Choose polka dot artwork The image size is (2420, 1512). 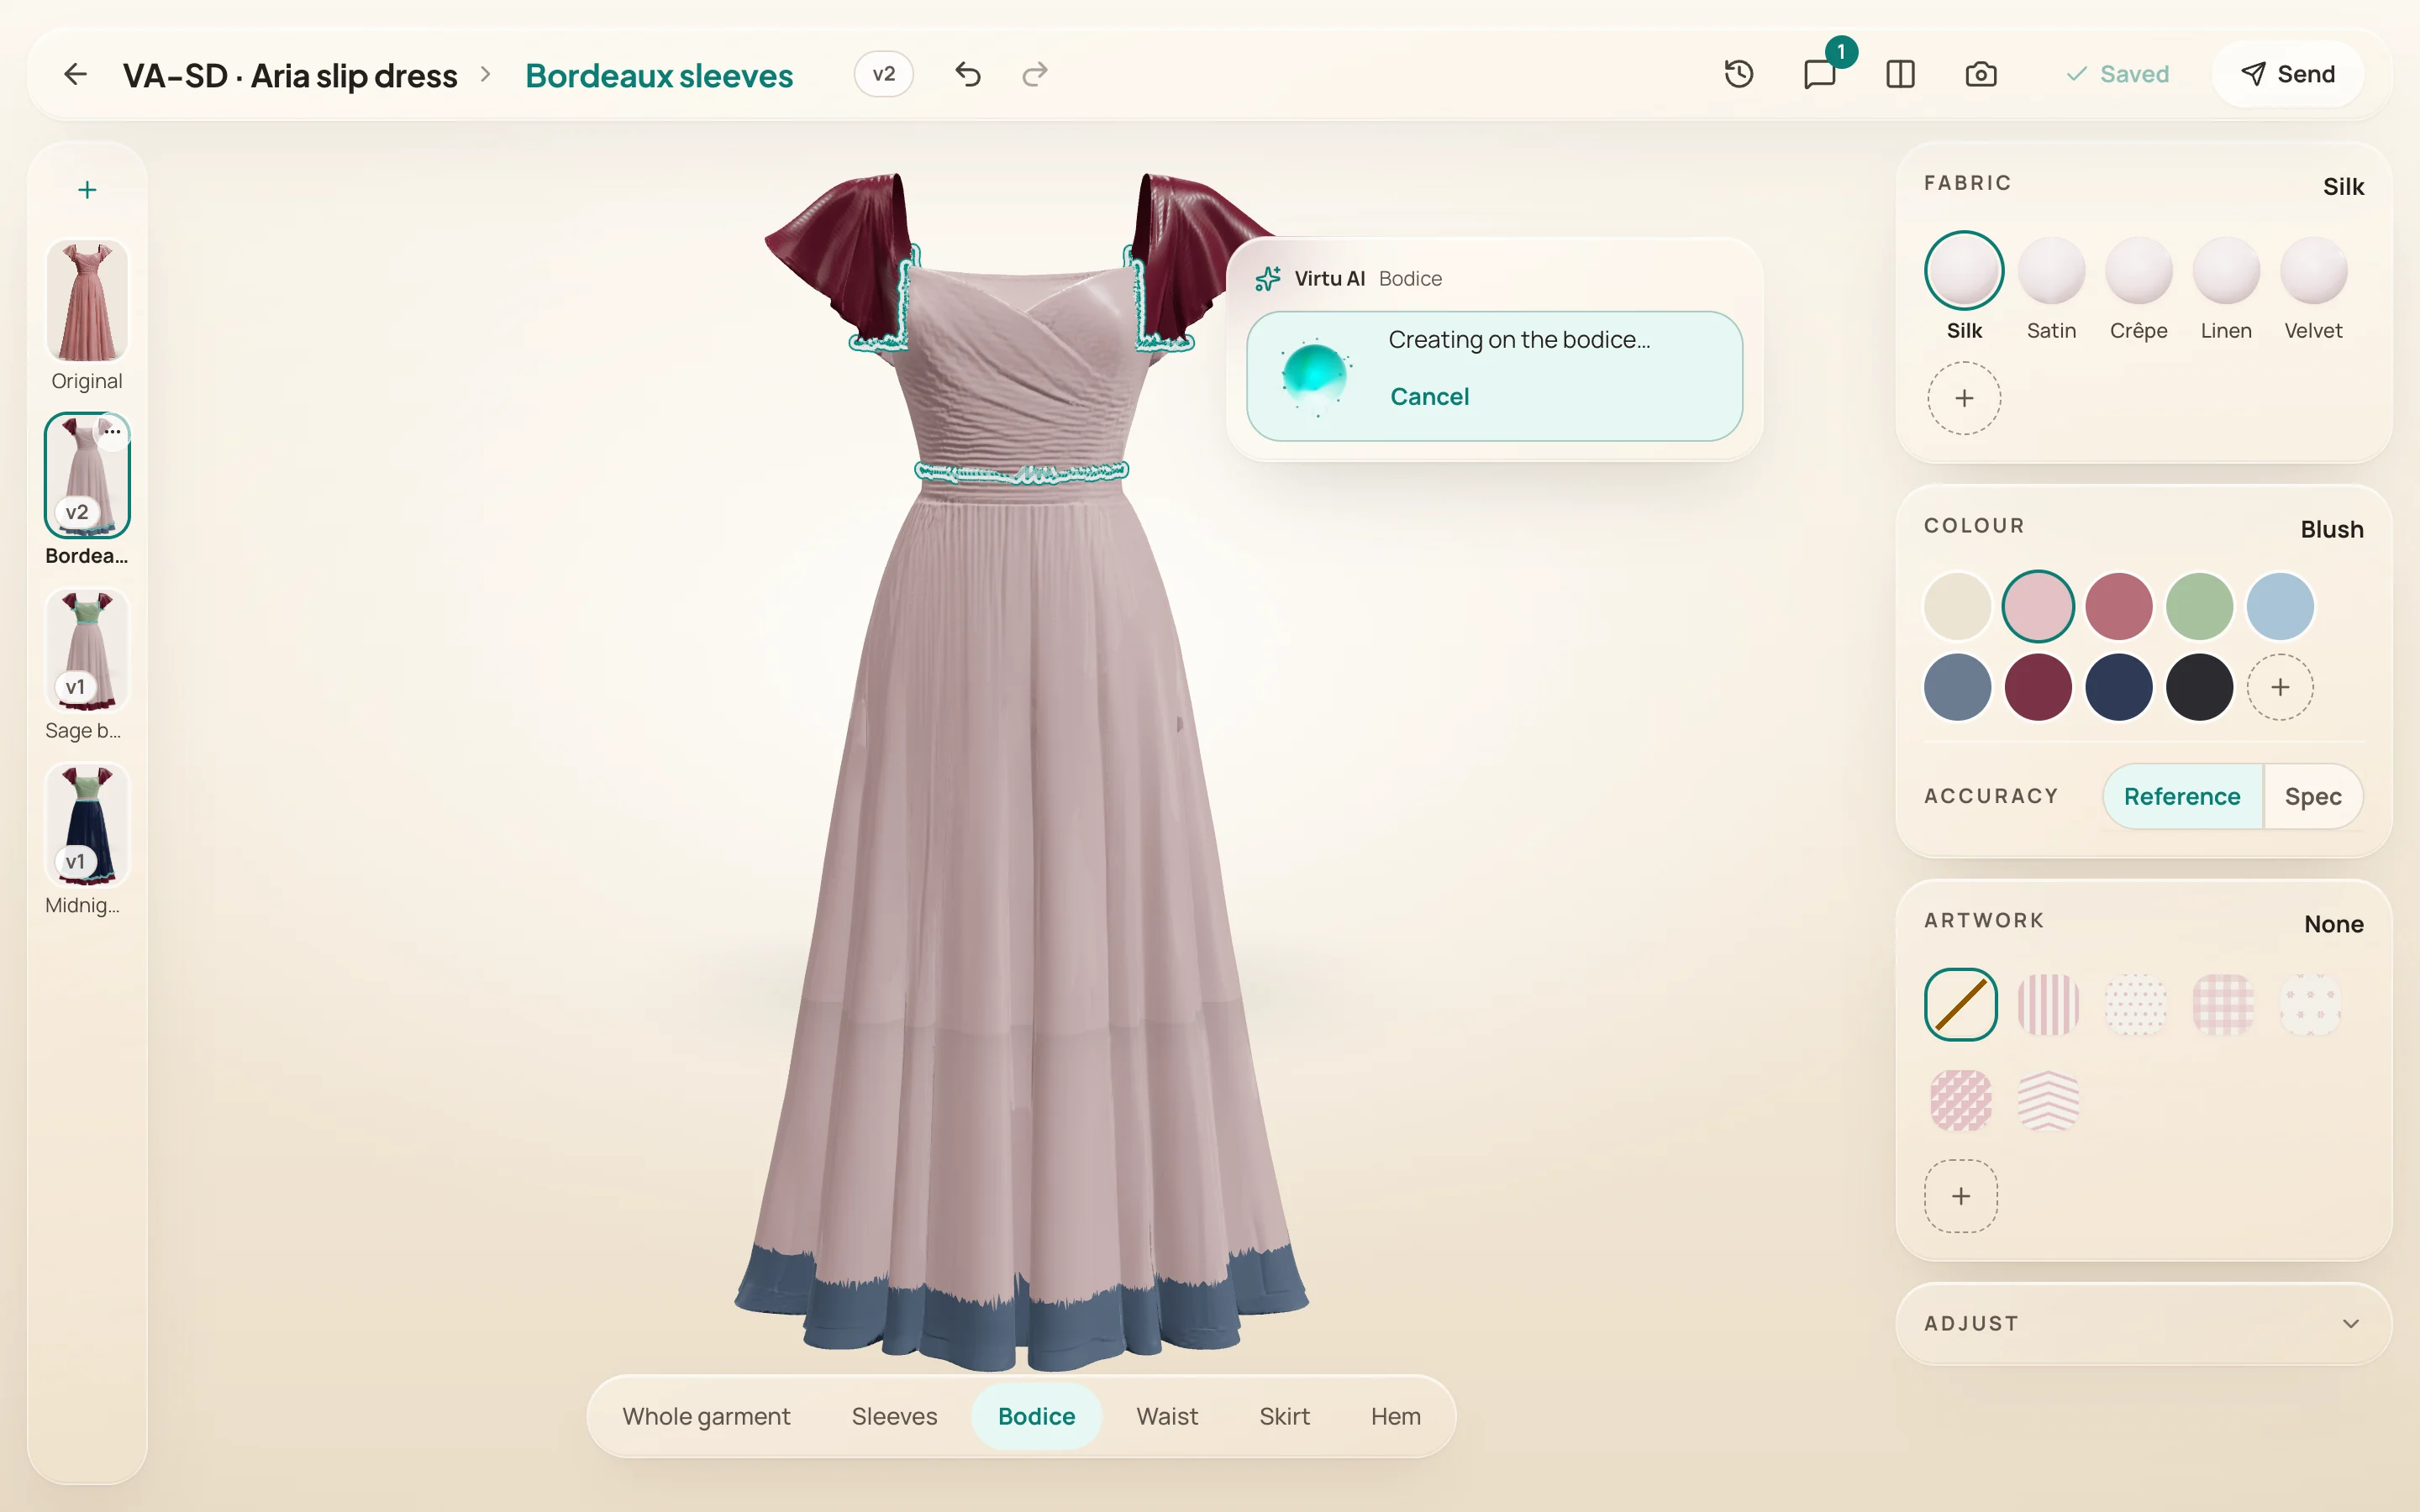2135,1004
